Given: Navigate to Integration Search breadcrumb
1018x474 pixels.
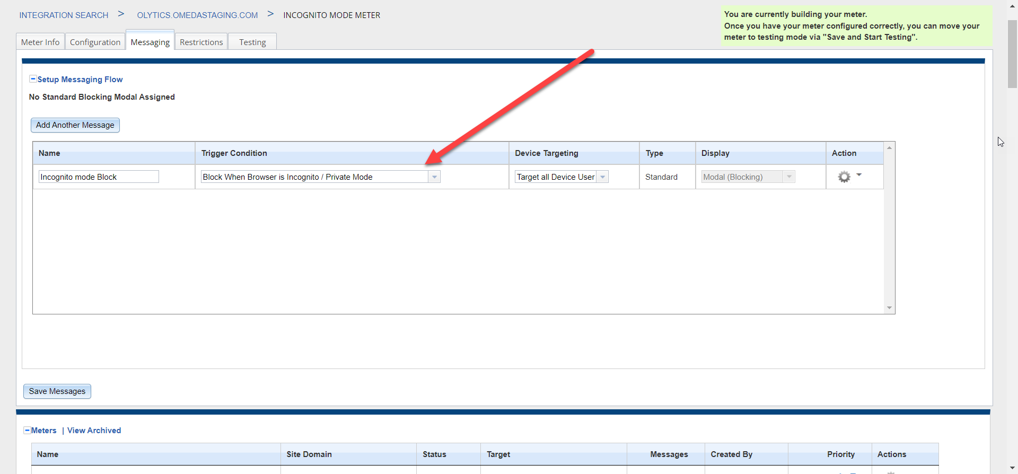Looking at the screenshot, I should (64, 15).
